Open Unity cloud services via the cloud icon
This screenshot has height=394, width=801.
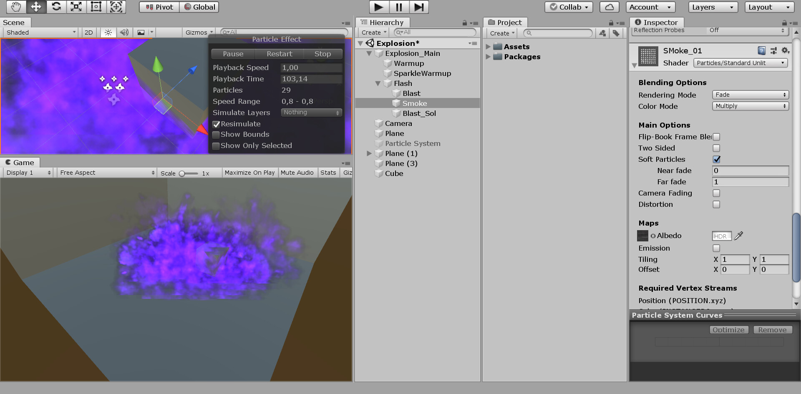(609, 7)
